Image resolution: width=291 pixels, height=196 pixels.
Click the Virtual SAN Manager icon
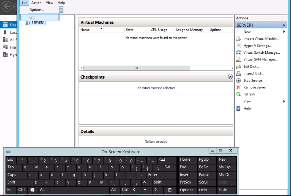click(x=238, y=59)
